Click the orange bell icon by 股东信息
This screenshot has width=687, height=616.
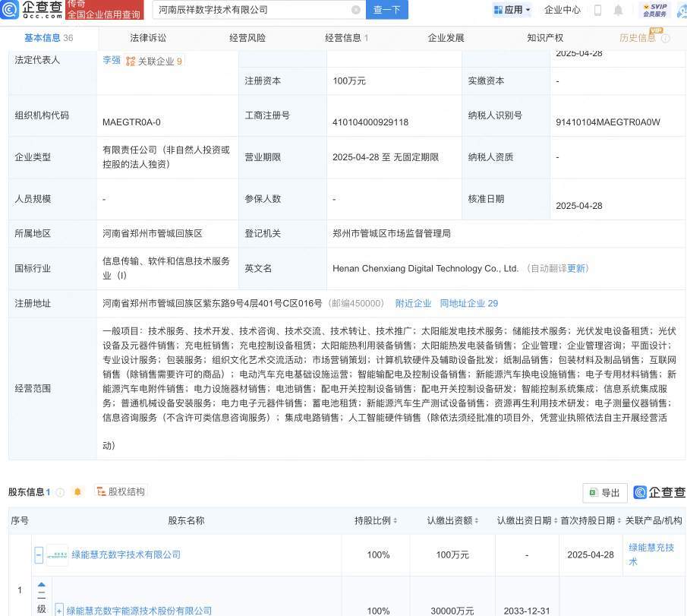(77, 492)
